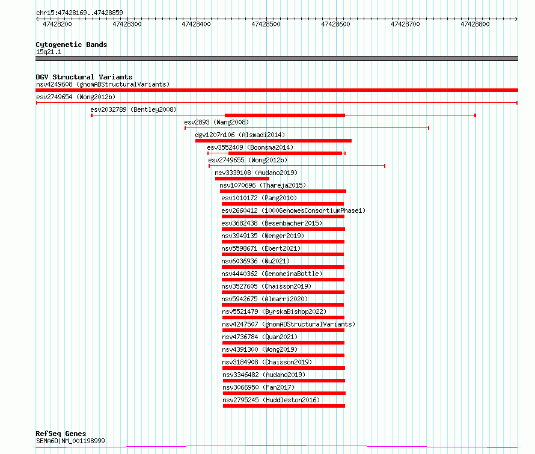Click the Cytogenetic Bands track title
535x454 pixels.
[x=72, y=44]
